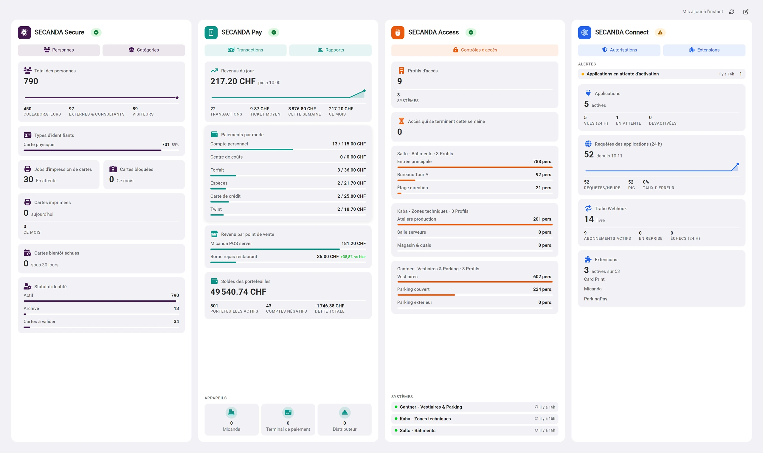763x453 pixels.
Task: Open the Rapports button
Action: click(x=331, y=50)
